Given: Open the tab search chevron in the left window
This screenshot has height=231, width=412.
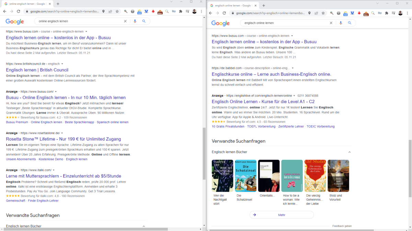Looking at the screenshot, I should [172, 2].
